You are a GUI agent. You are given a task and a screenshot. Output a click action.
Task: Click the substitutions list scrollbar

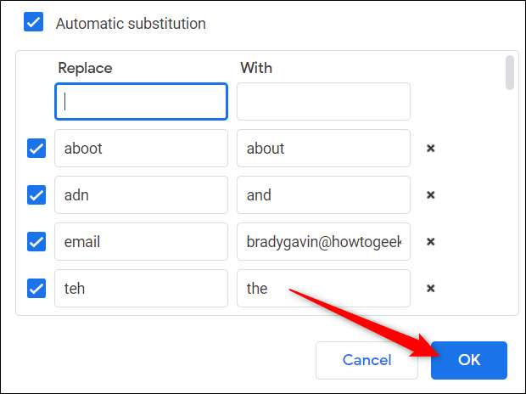click(x=509, y=73)
